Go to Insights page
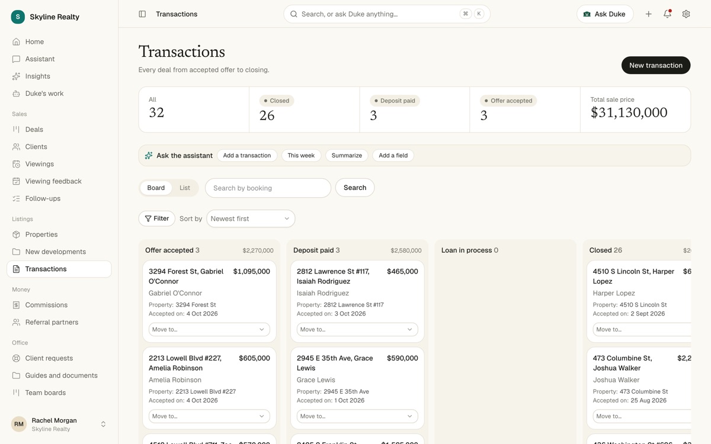 click(x=59, y=76)
